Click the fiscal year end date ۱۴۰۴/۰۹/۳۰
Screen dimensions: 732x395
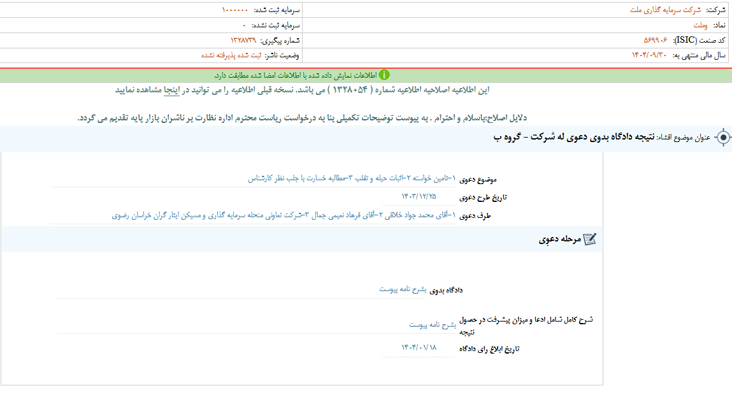point(649,55)
